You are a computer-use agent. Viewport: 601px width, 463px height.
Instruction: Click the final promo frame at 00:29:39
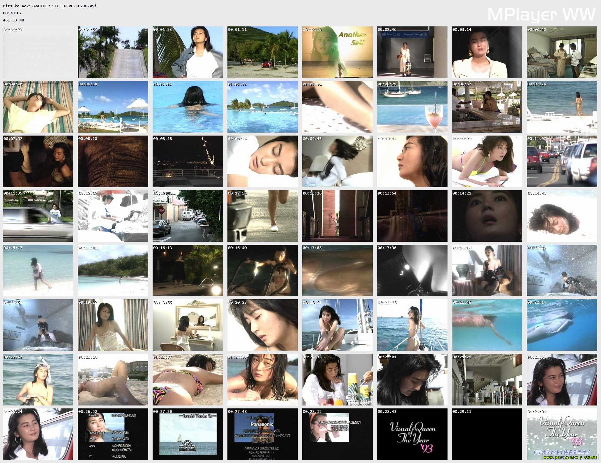[562, 434]
